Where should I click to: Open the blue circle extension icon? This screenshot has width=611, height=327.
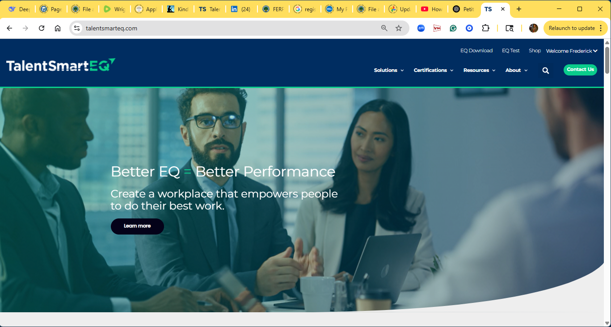[x=469, y=28]
